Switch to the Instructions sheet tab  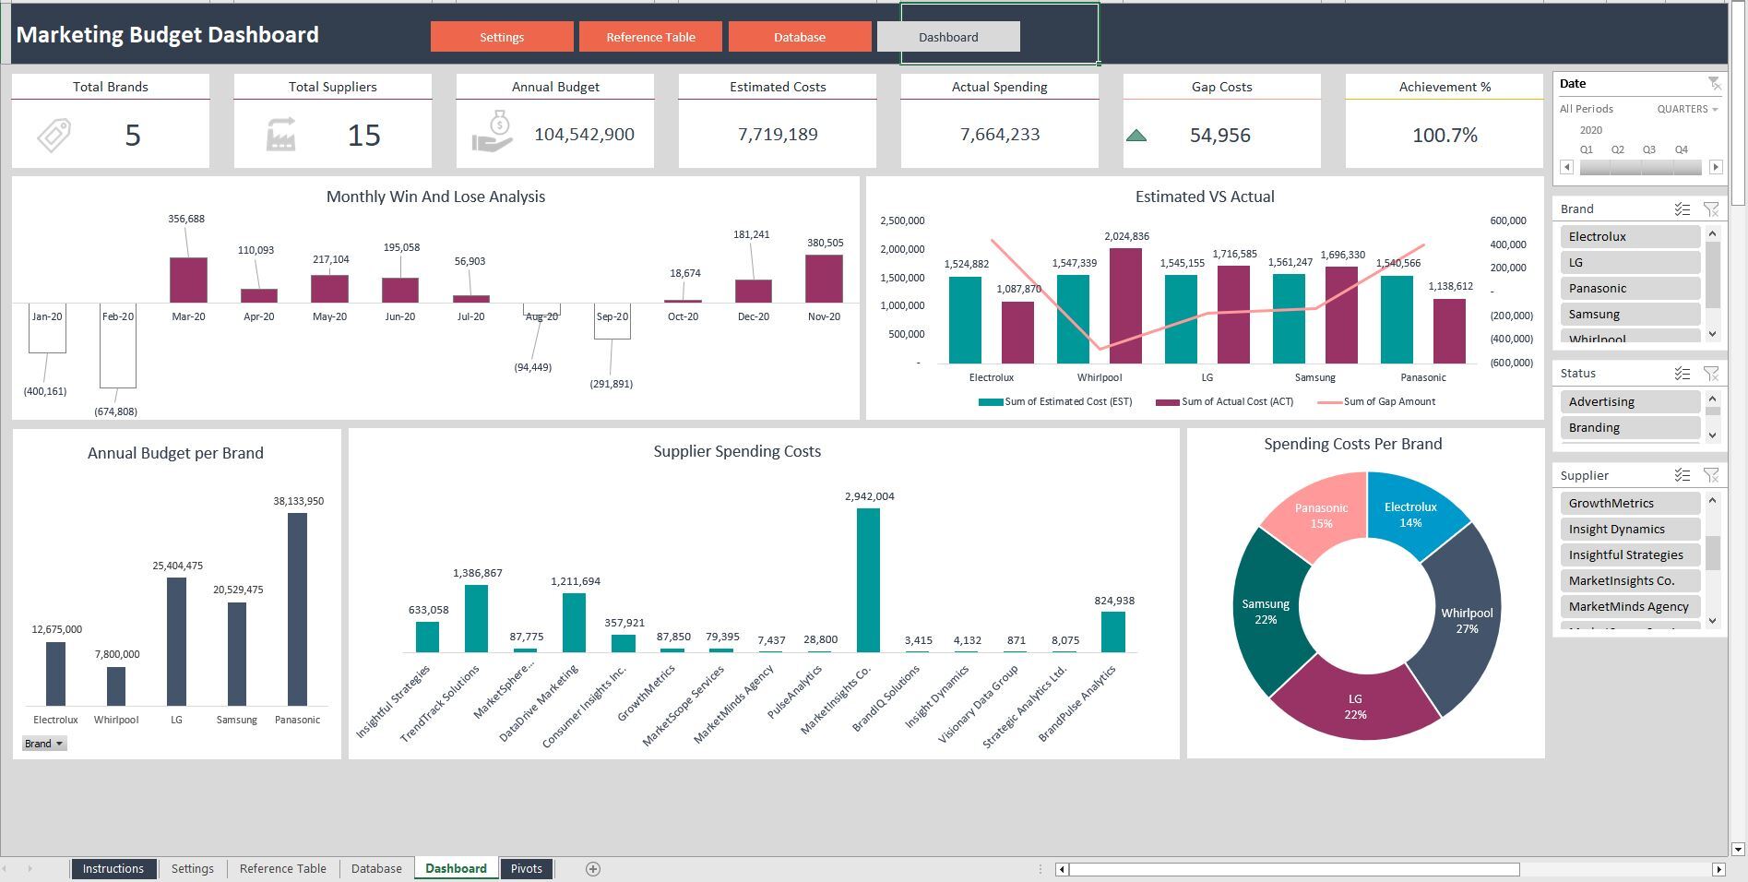coord(113,869)
